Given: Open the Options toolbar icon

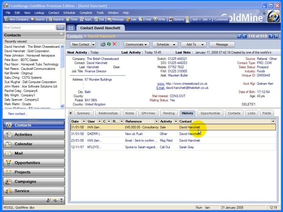Looking at the screenshot, I should pos(176,19).
